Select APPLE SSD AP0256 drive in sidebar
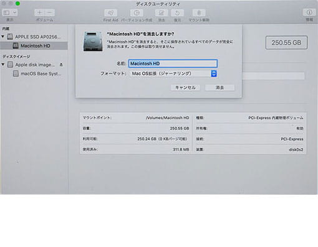 [x=34, y=37]
